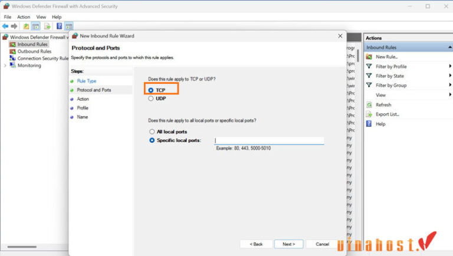The image size is (453, 256).
Task: Click the Profile step in wizard
Action: pos(83,108)
